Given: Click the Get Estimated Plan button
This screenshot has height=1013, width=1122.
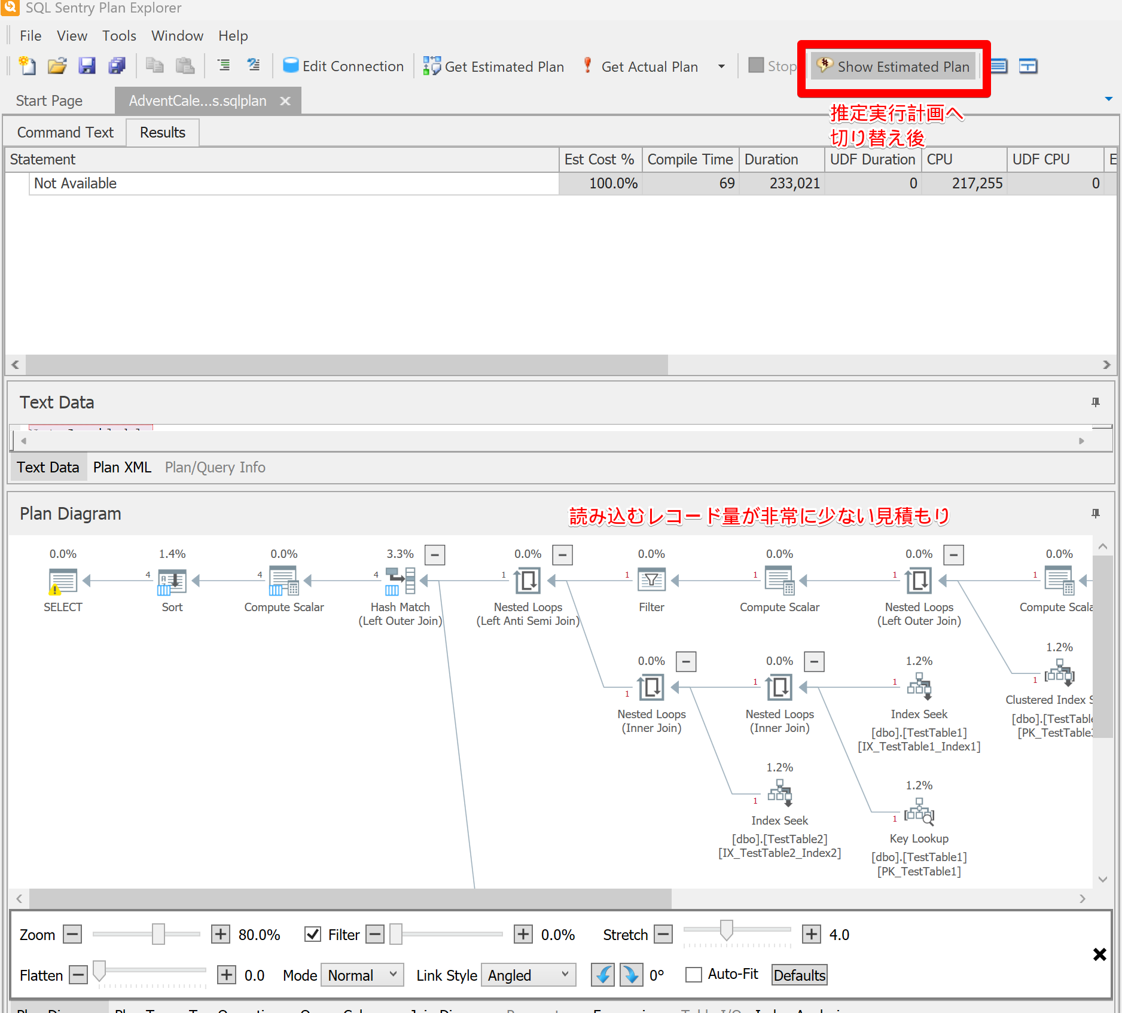Looking at the screenshot, I should point(493,66).
